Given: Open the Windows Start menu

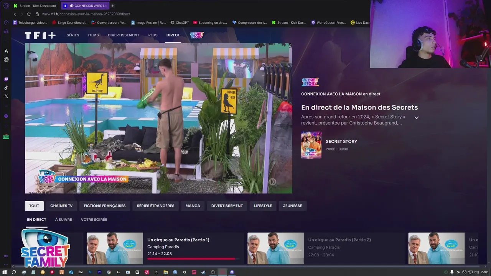Looking at the screenshot, I should [x=5, y=272].
